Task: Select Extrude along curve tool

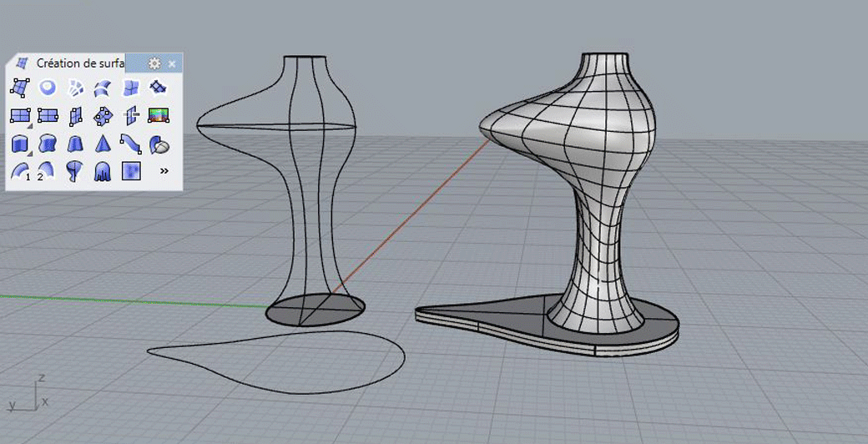Action: coord(48,144)
